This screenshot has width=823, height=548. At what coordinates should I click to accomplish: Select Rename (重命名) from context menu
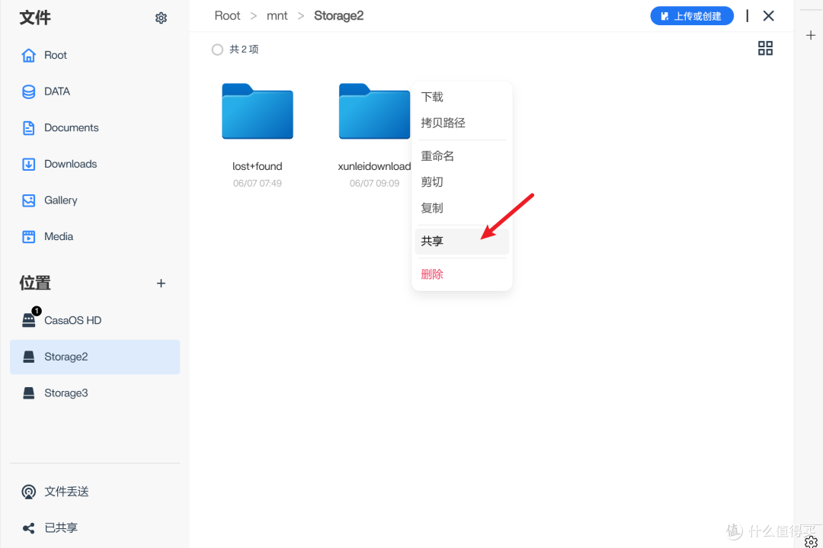tap(437, 156)
